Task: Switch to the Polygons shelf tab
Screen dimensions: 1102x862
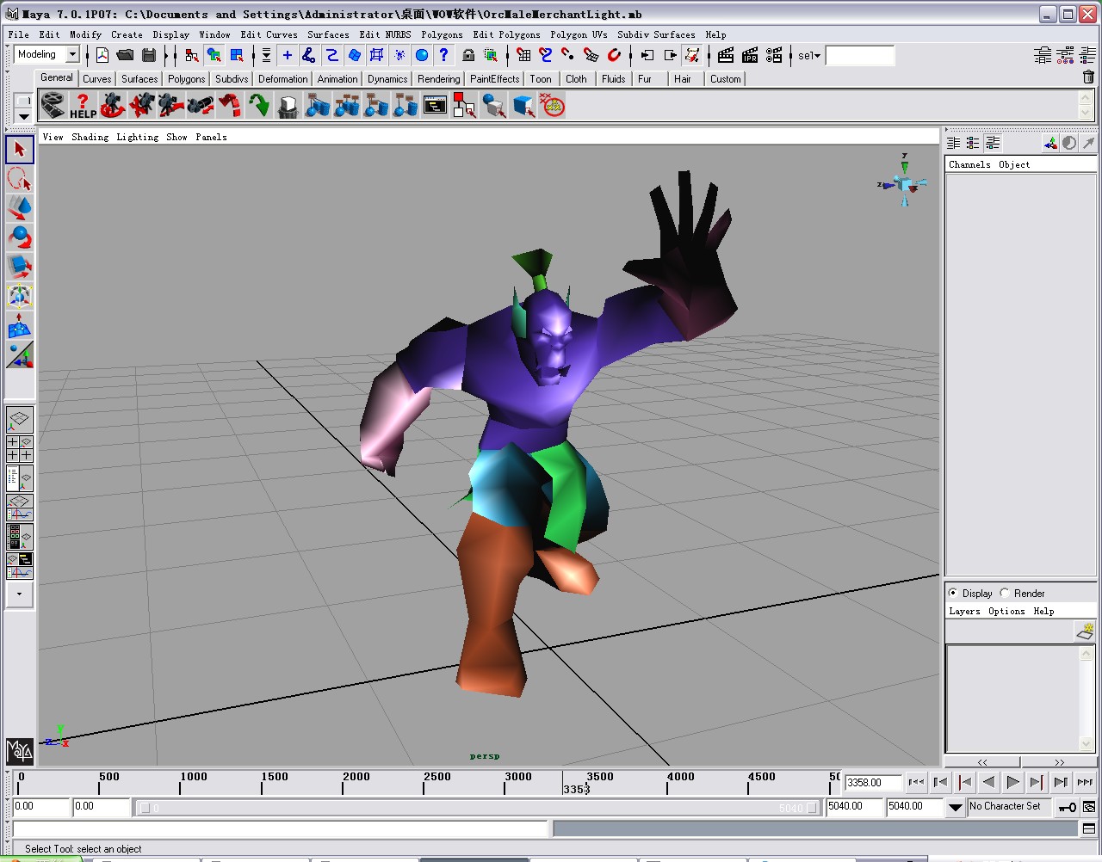Action: coord(186,78)
